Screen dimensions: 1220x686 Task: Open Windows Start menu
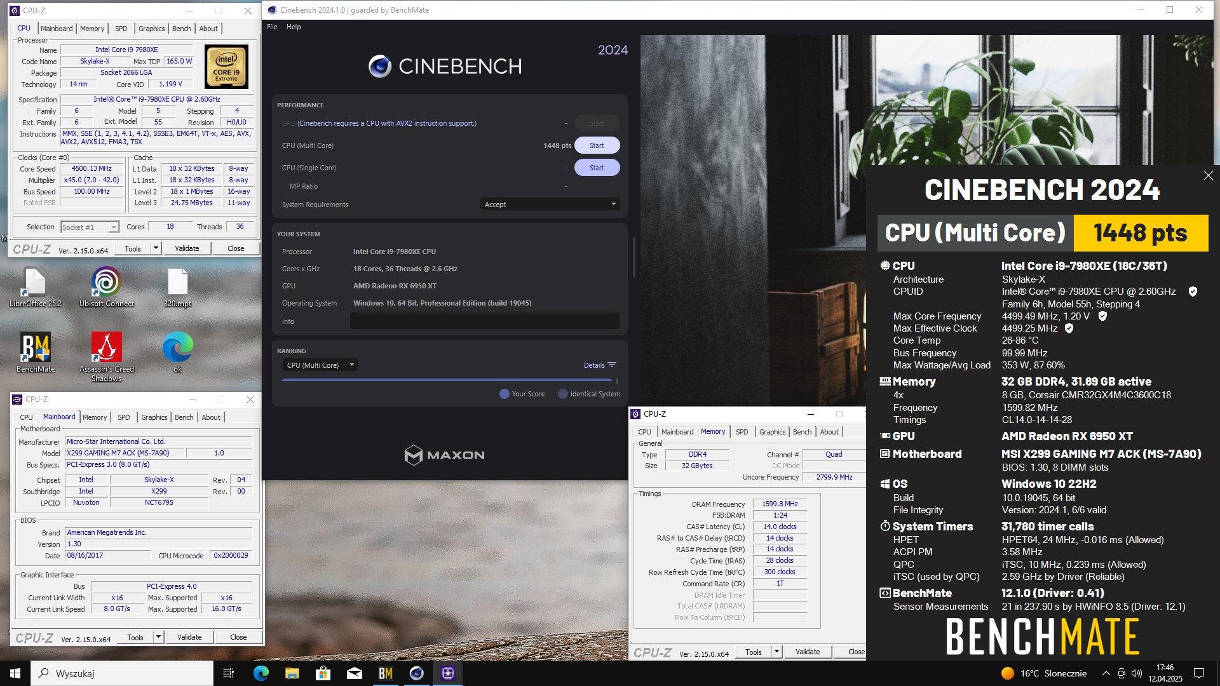click(15, 673)
